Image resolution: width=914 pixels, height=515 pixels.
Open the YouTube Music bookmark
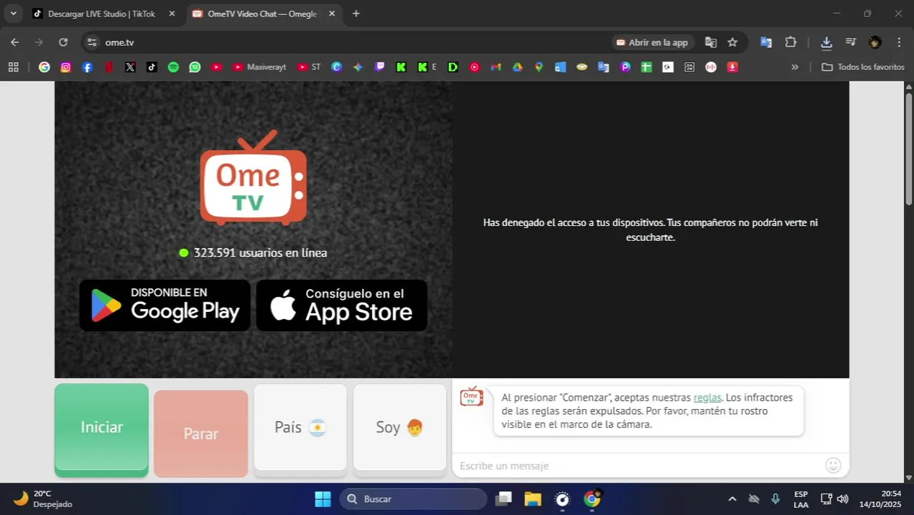click(474, 67)
